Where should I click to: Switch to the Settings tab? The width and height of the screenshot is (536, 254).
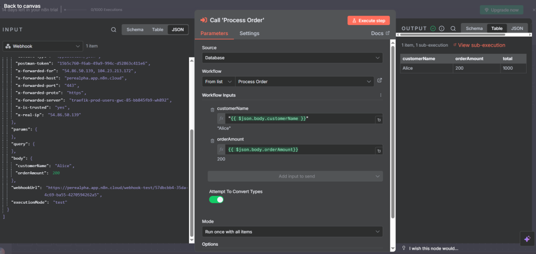(249, 34)
